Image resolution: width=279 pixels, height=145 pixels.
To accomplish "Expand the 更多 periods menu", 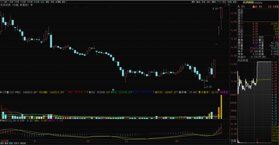I will (64, 2).
